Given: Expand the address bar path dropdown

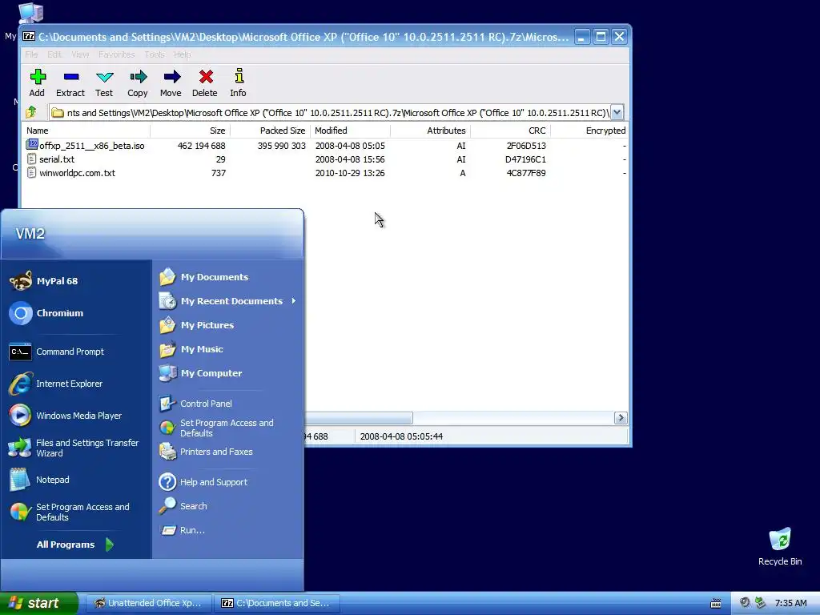Looking at the screenshot, I should pyautogui.click(x=617, y=112).
